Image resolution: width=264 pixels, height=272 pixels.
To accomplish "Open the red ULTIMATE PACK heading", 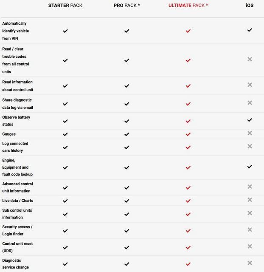I will 188,6.
